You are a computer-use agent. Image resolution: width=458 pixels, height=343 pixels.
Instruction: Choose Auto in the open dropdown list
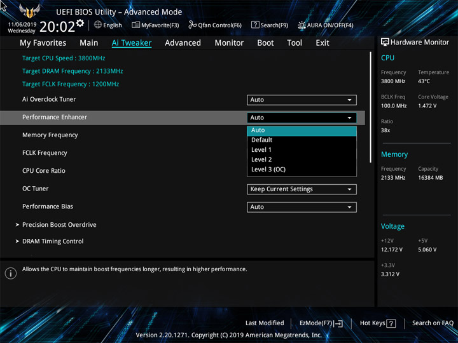(x=302, y=130)
